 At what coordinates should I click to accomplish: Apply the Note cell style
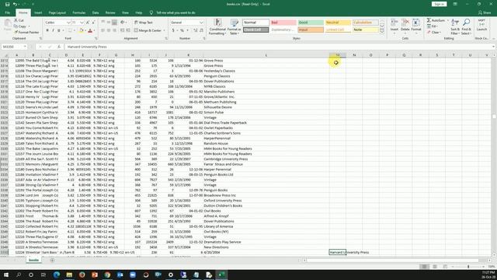[366, 30]
